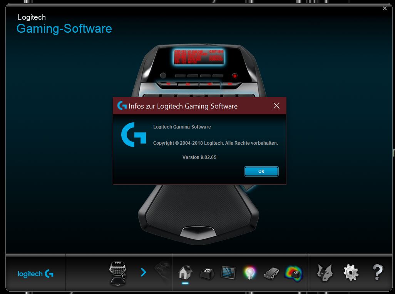
Task: Select the dimmed mouse device icon
Action: coord(162,272)
